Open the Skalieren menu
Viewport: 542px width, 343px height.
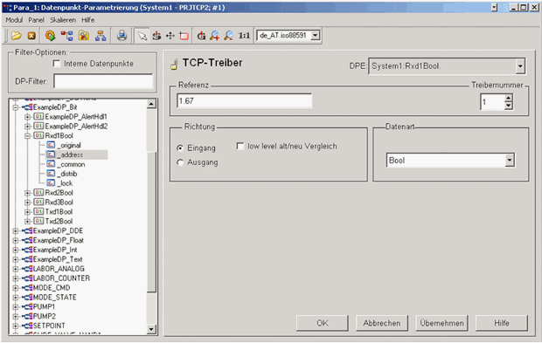63,20
